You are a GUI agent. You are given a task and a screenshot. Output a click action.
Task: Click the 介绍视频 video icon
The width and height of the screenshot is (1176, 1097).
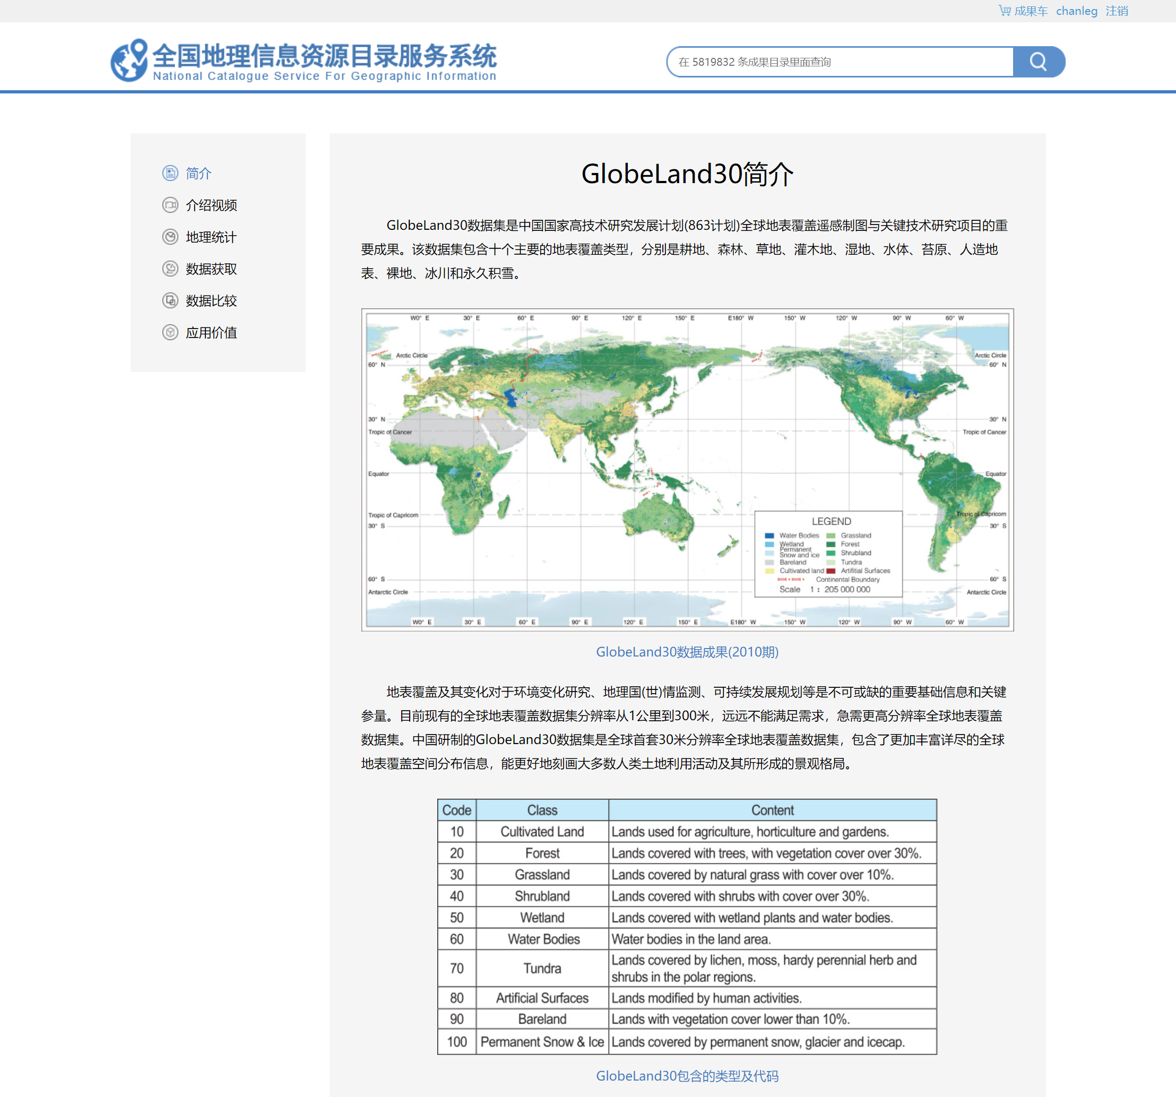pyautogui.click(x=170, y=205)
